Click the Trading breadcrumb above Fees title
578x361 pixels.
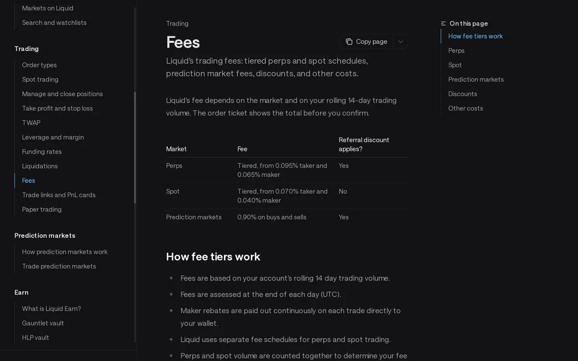pyautogui.click(x=177, y=24)
